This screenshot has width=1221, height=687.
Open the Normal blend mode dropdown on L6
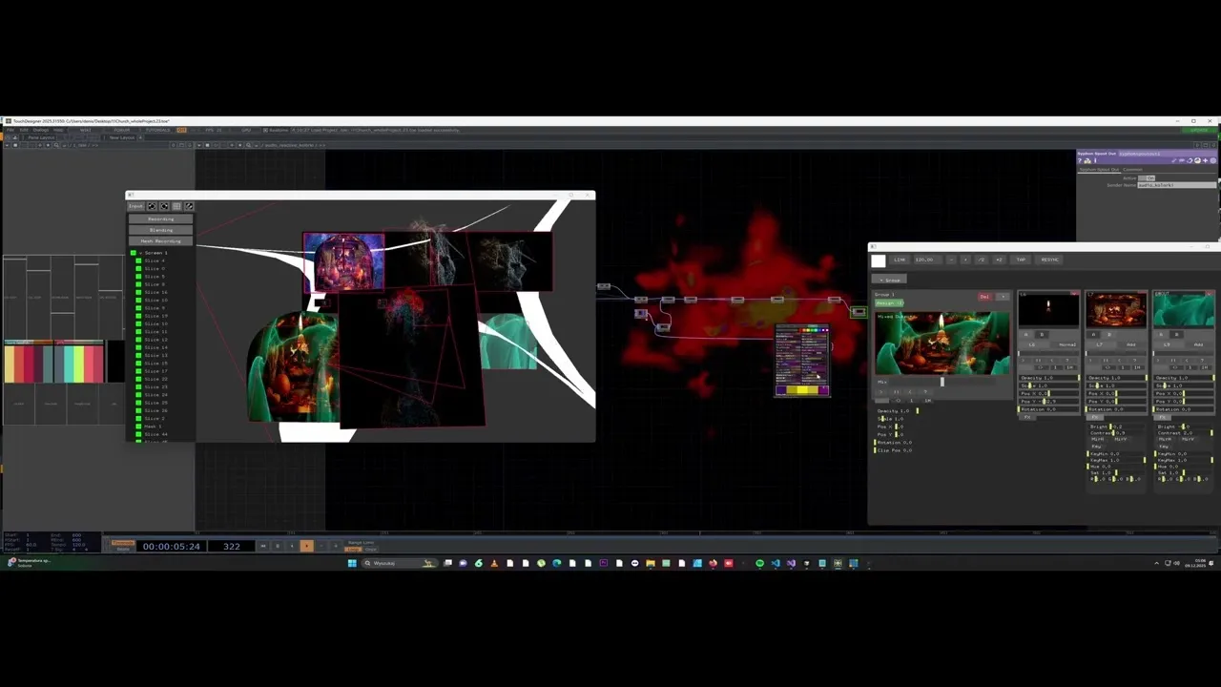(1066, 344)
